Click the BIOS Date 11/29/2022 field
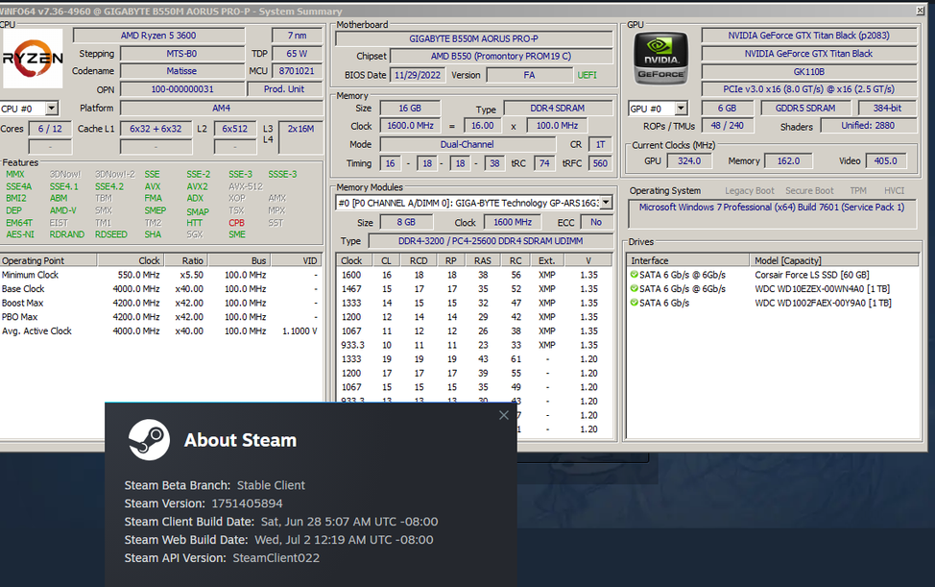 pyautogui.click(x=417, y=75)
